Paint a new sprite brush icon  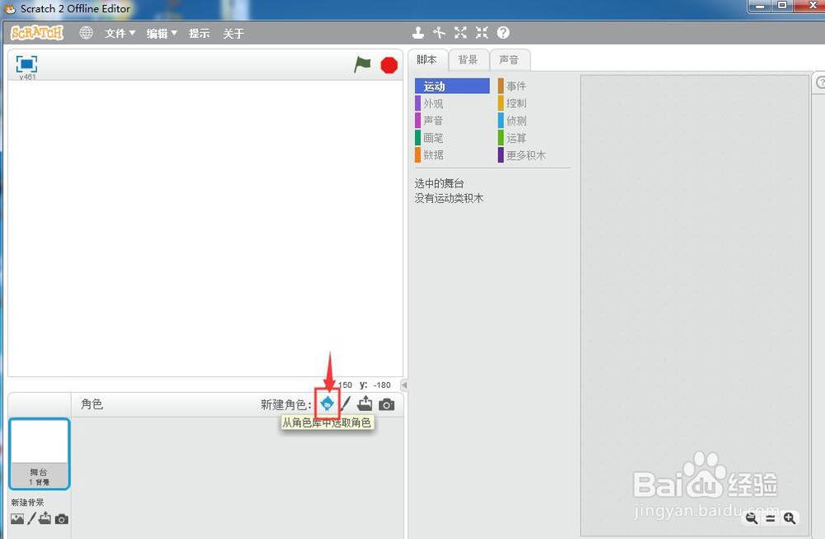pyautogui.click(x=345, y=404)
